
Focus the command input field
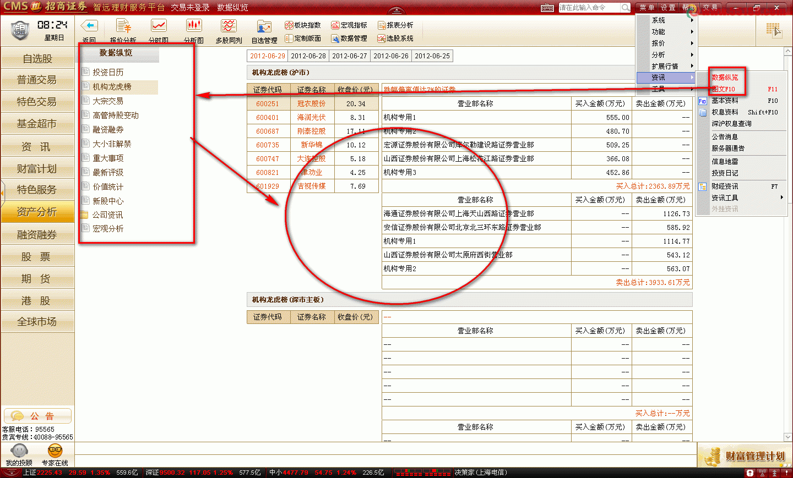[589, 8]
